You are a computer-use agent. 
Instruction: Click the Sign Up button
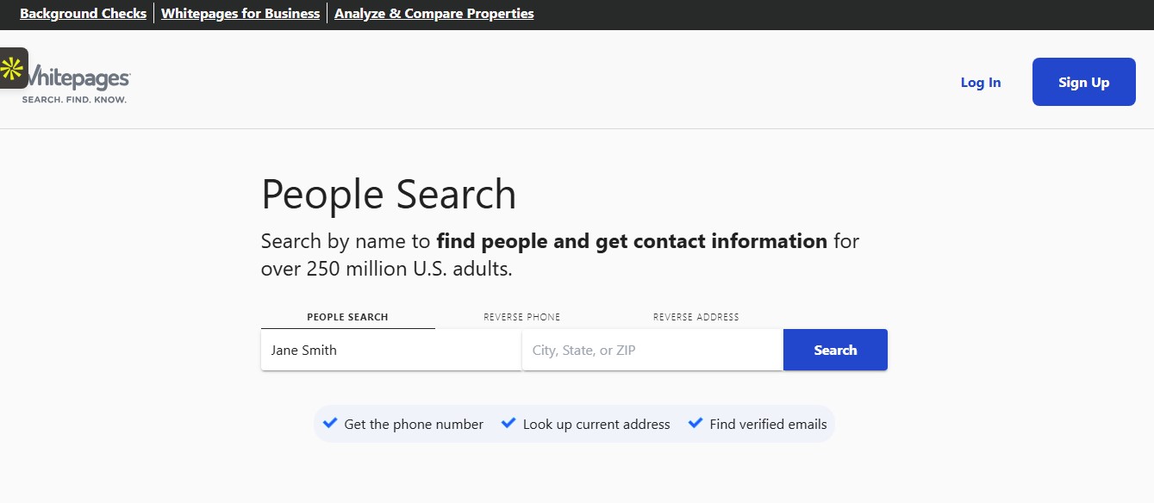tap(1082, 82)
